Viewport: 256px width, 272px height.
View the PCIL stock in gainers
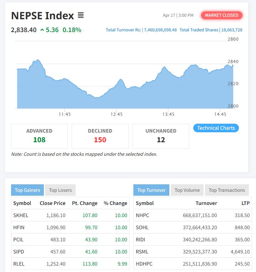[x=19, y=240]
